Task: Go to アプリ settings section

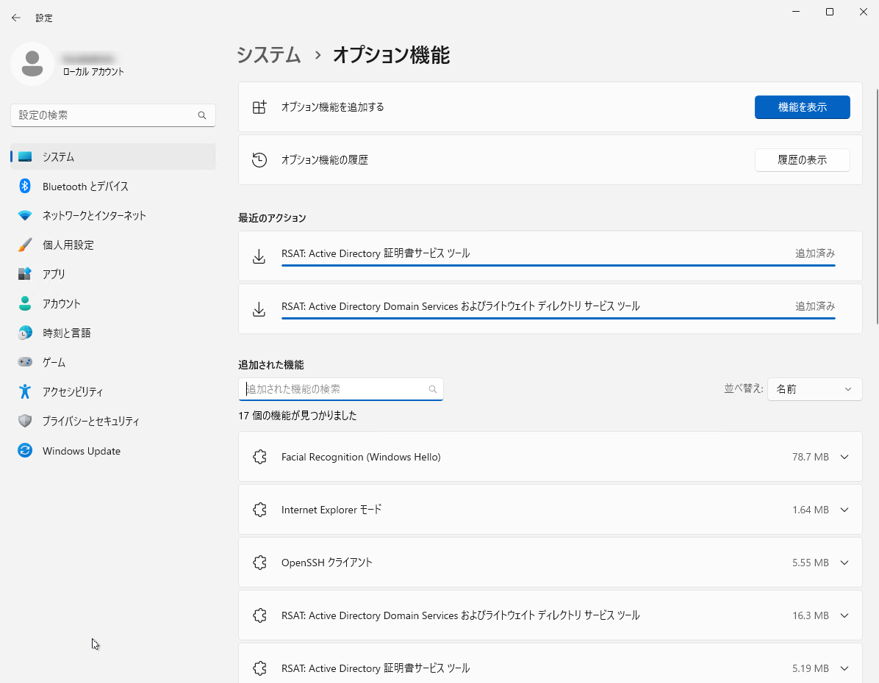Action: tap(112, 274)
